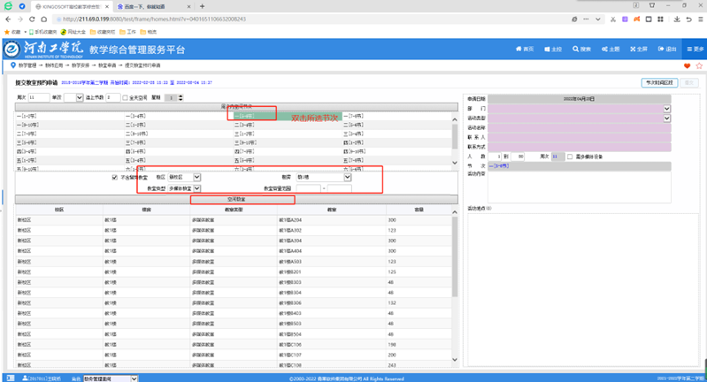Open the 主控 control panel icon
707x382 pixels.
click(x=551, y=50)
